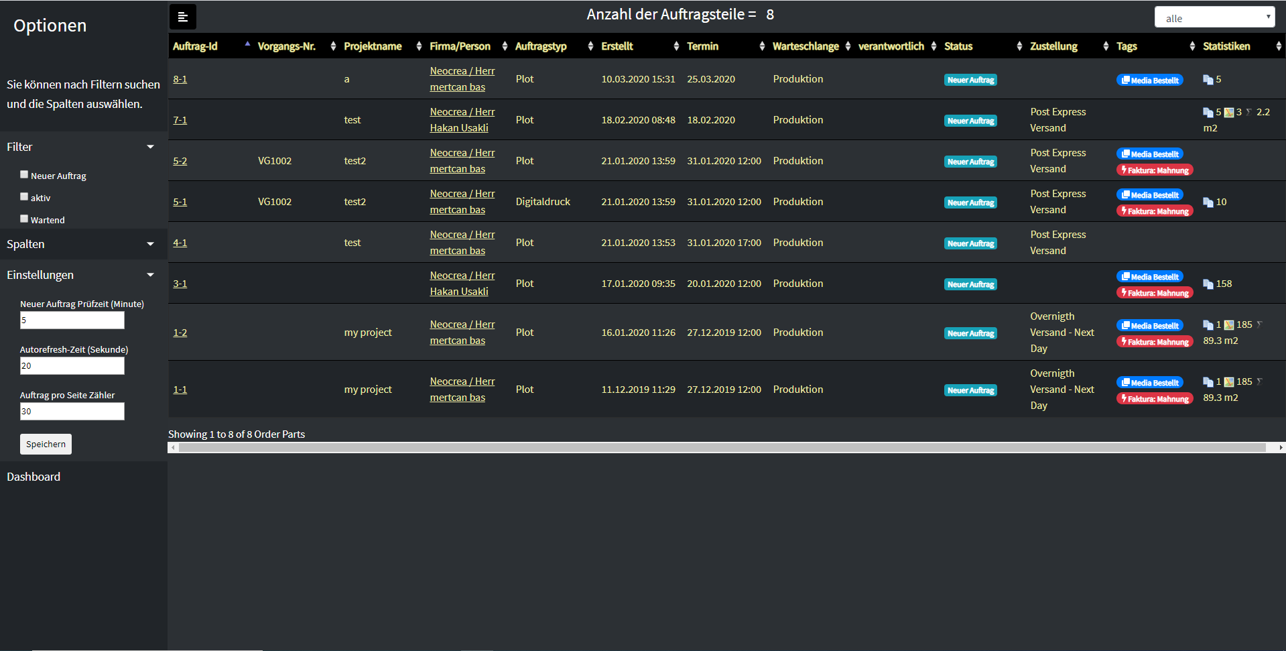The width and height of the screenshot is (1286, 651).
Task: Click Faktura: Mahnung tag in row 3-1
Action: click(x=1155, y=293)
